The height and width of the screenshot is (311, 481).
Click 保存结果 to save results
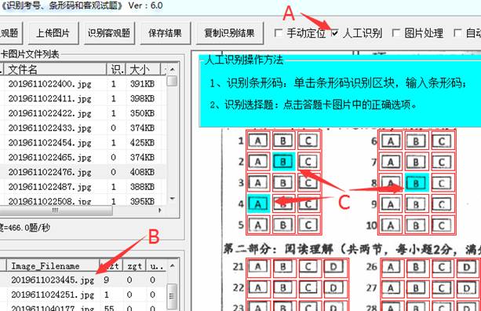pyautogui.click(x=165, y=33)
